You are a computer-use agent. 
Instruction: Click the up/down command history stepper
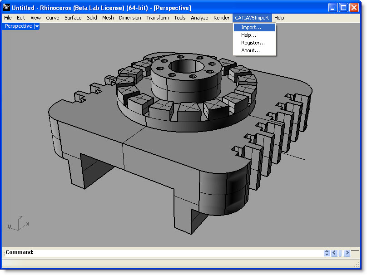327,253
